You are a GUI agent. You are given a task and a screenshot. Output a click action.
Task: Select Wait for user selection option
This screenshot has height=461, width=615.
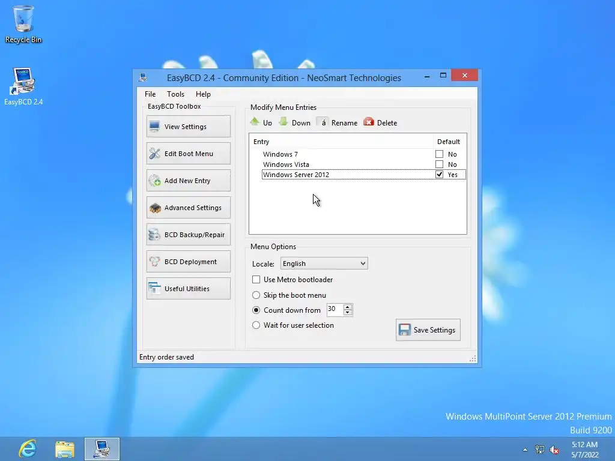(256, 325)
